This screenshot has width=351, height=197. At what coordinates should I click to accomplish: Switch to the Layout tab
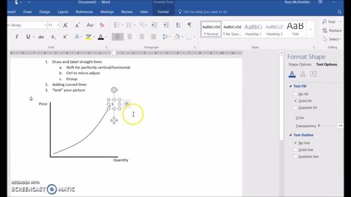(63, 12)
